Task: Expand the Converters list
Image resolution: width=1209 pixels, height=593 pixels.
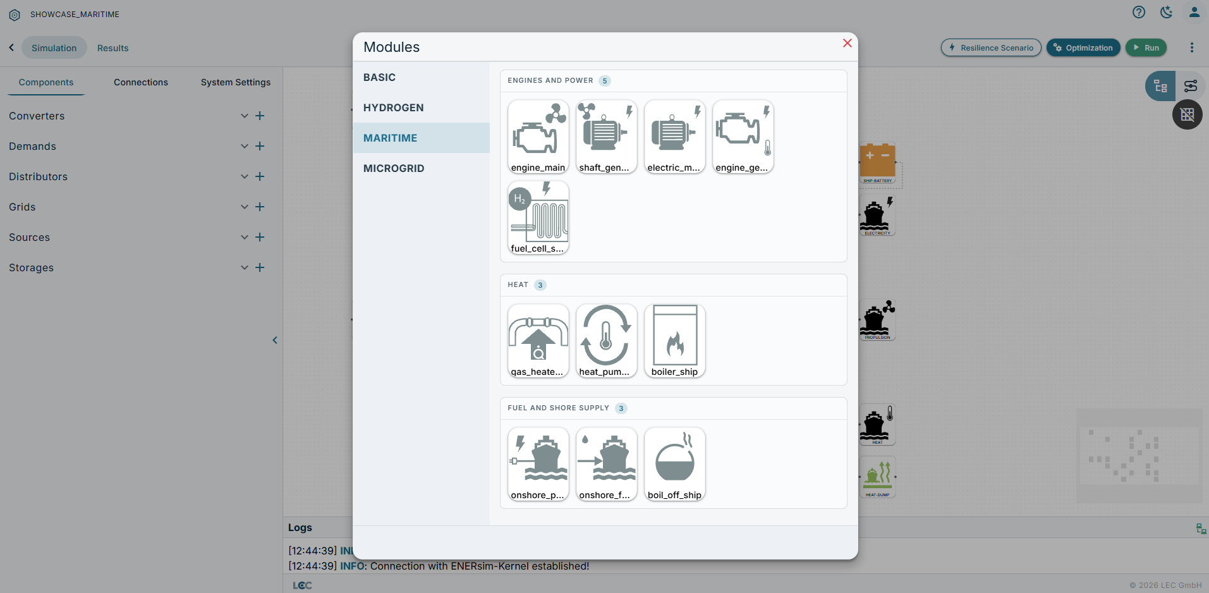Action: [x=245, y=116]
